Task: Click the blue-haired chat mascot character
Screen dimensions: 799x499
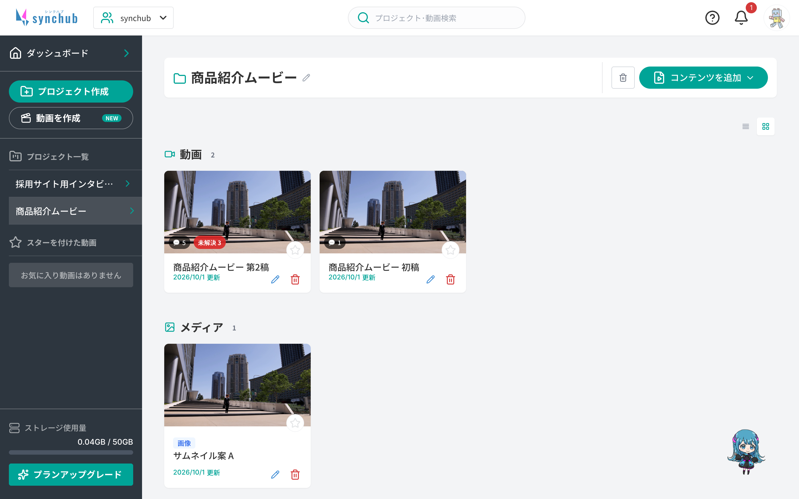Action: (746, 452)
